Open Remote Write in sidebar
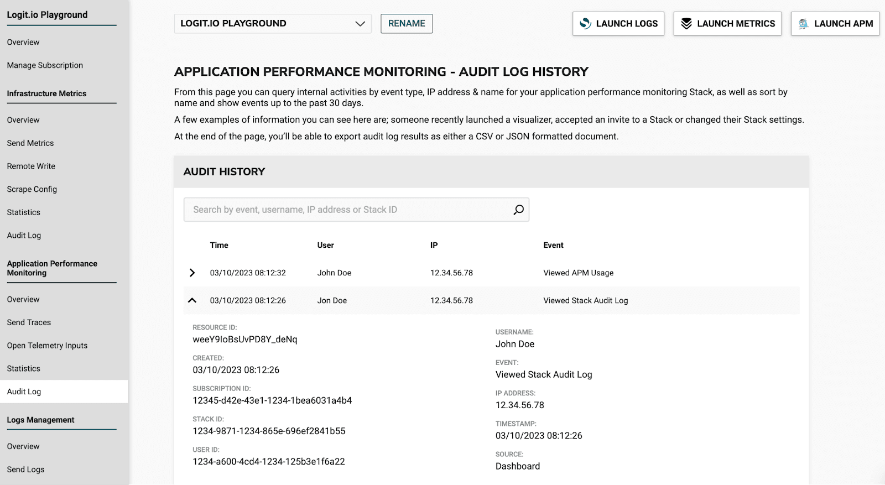The width and height of the screenshot is (885, 485). pos(31,166)
